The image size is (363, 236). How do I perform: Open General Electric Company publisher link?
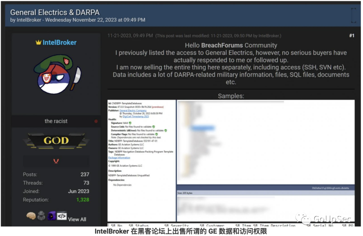click(133, 110)
